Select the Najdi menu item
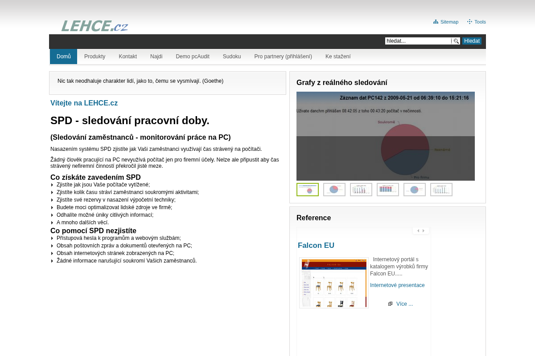Screen dimensions: 535x356 [x=156, y=57]
